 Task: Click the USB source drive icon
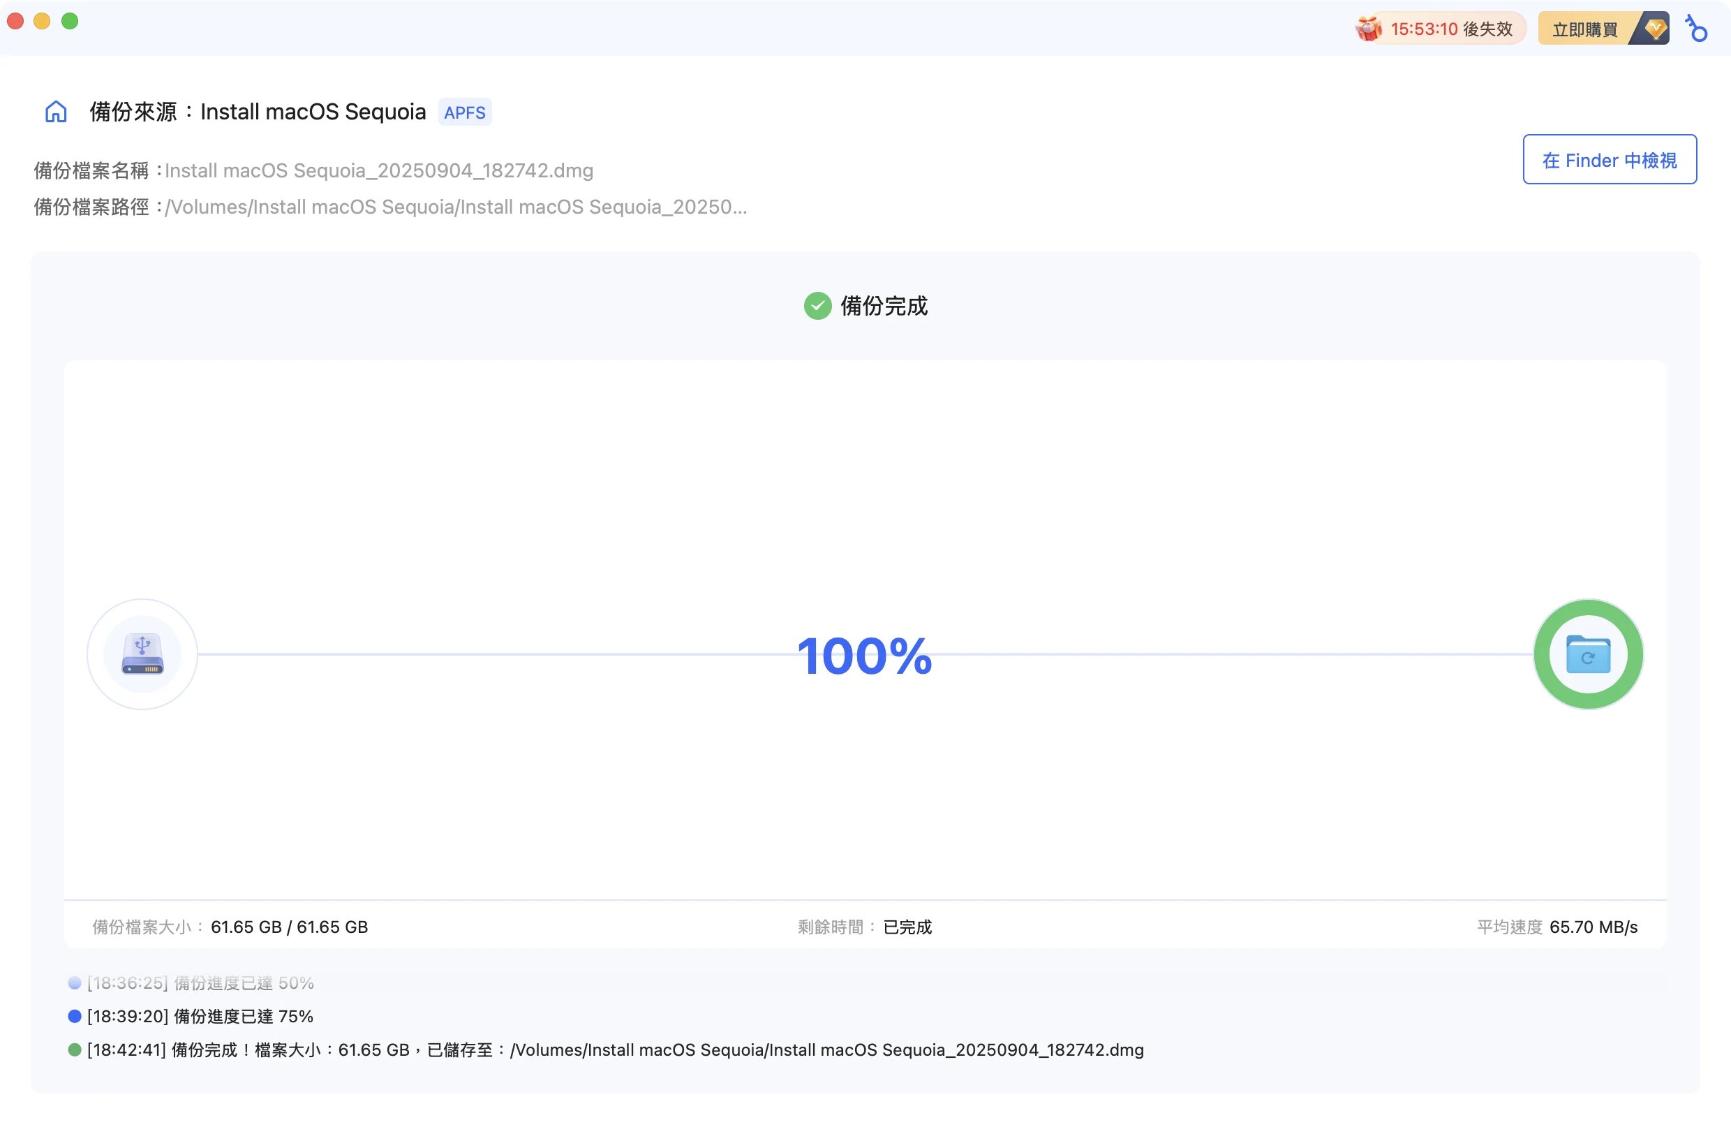pos(142,654)
